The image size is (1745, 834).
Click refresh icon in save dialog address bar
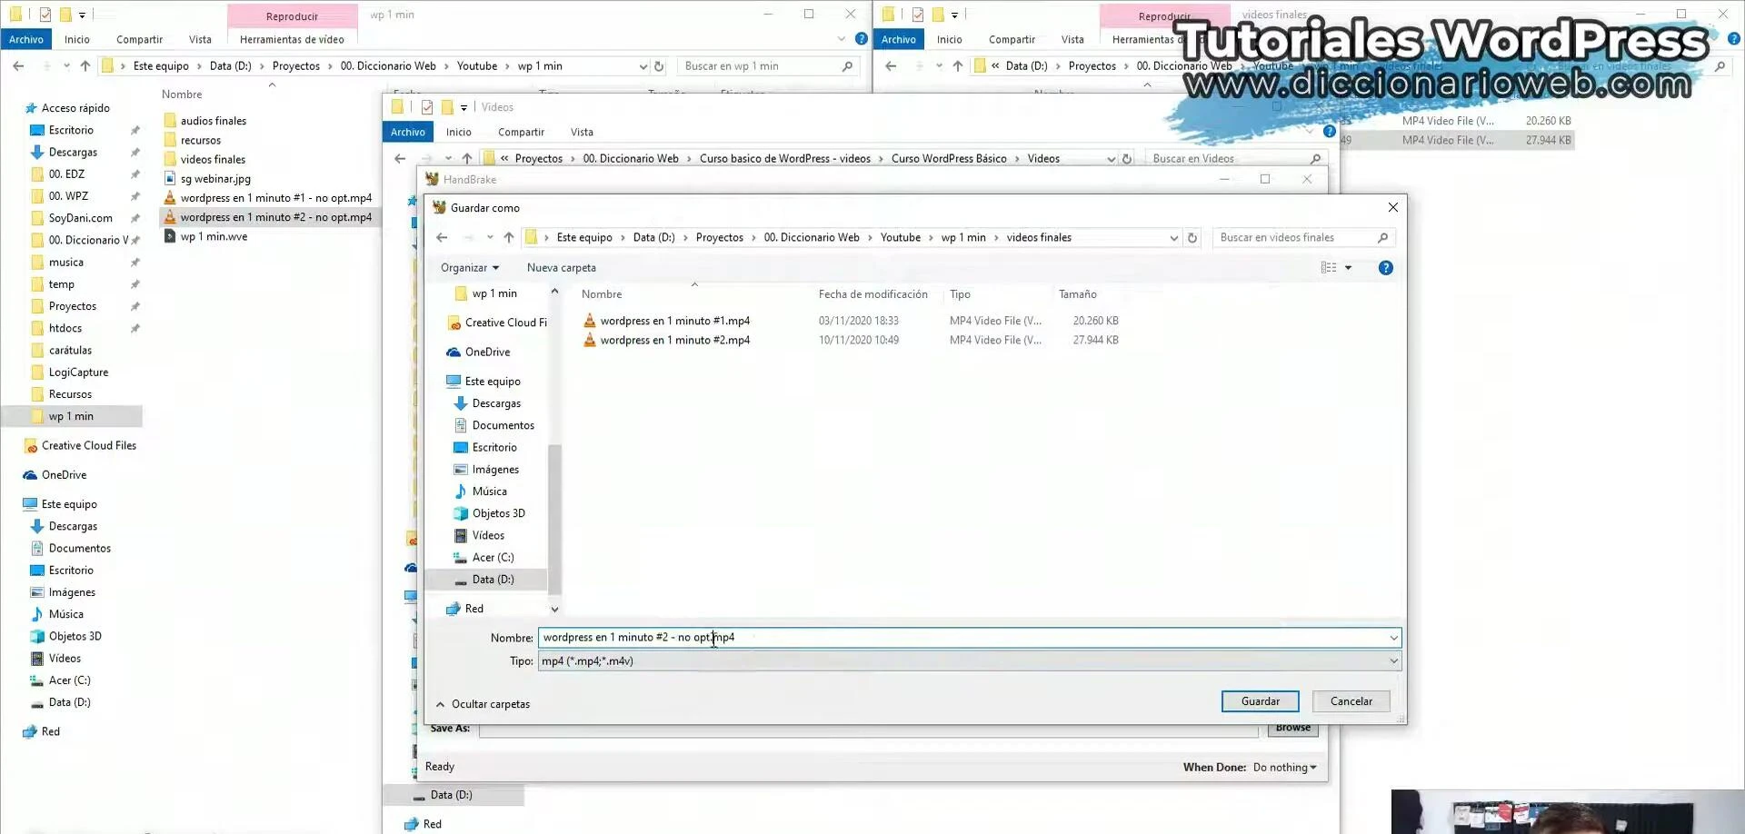1192,238
